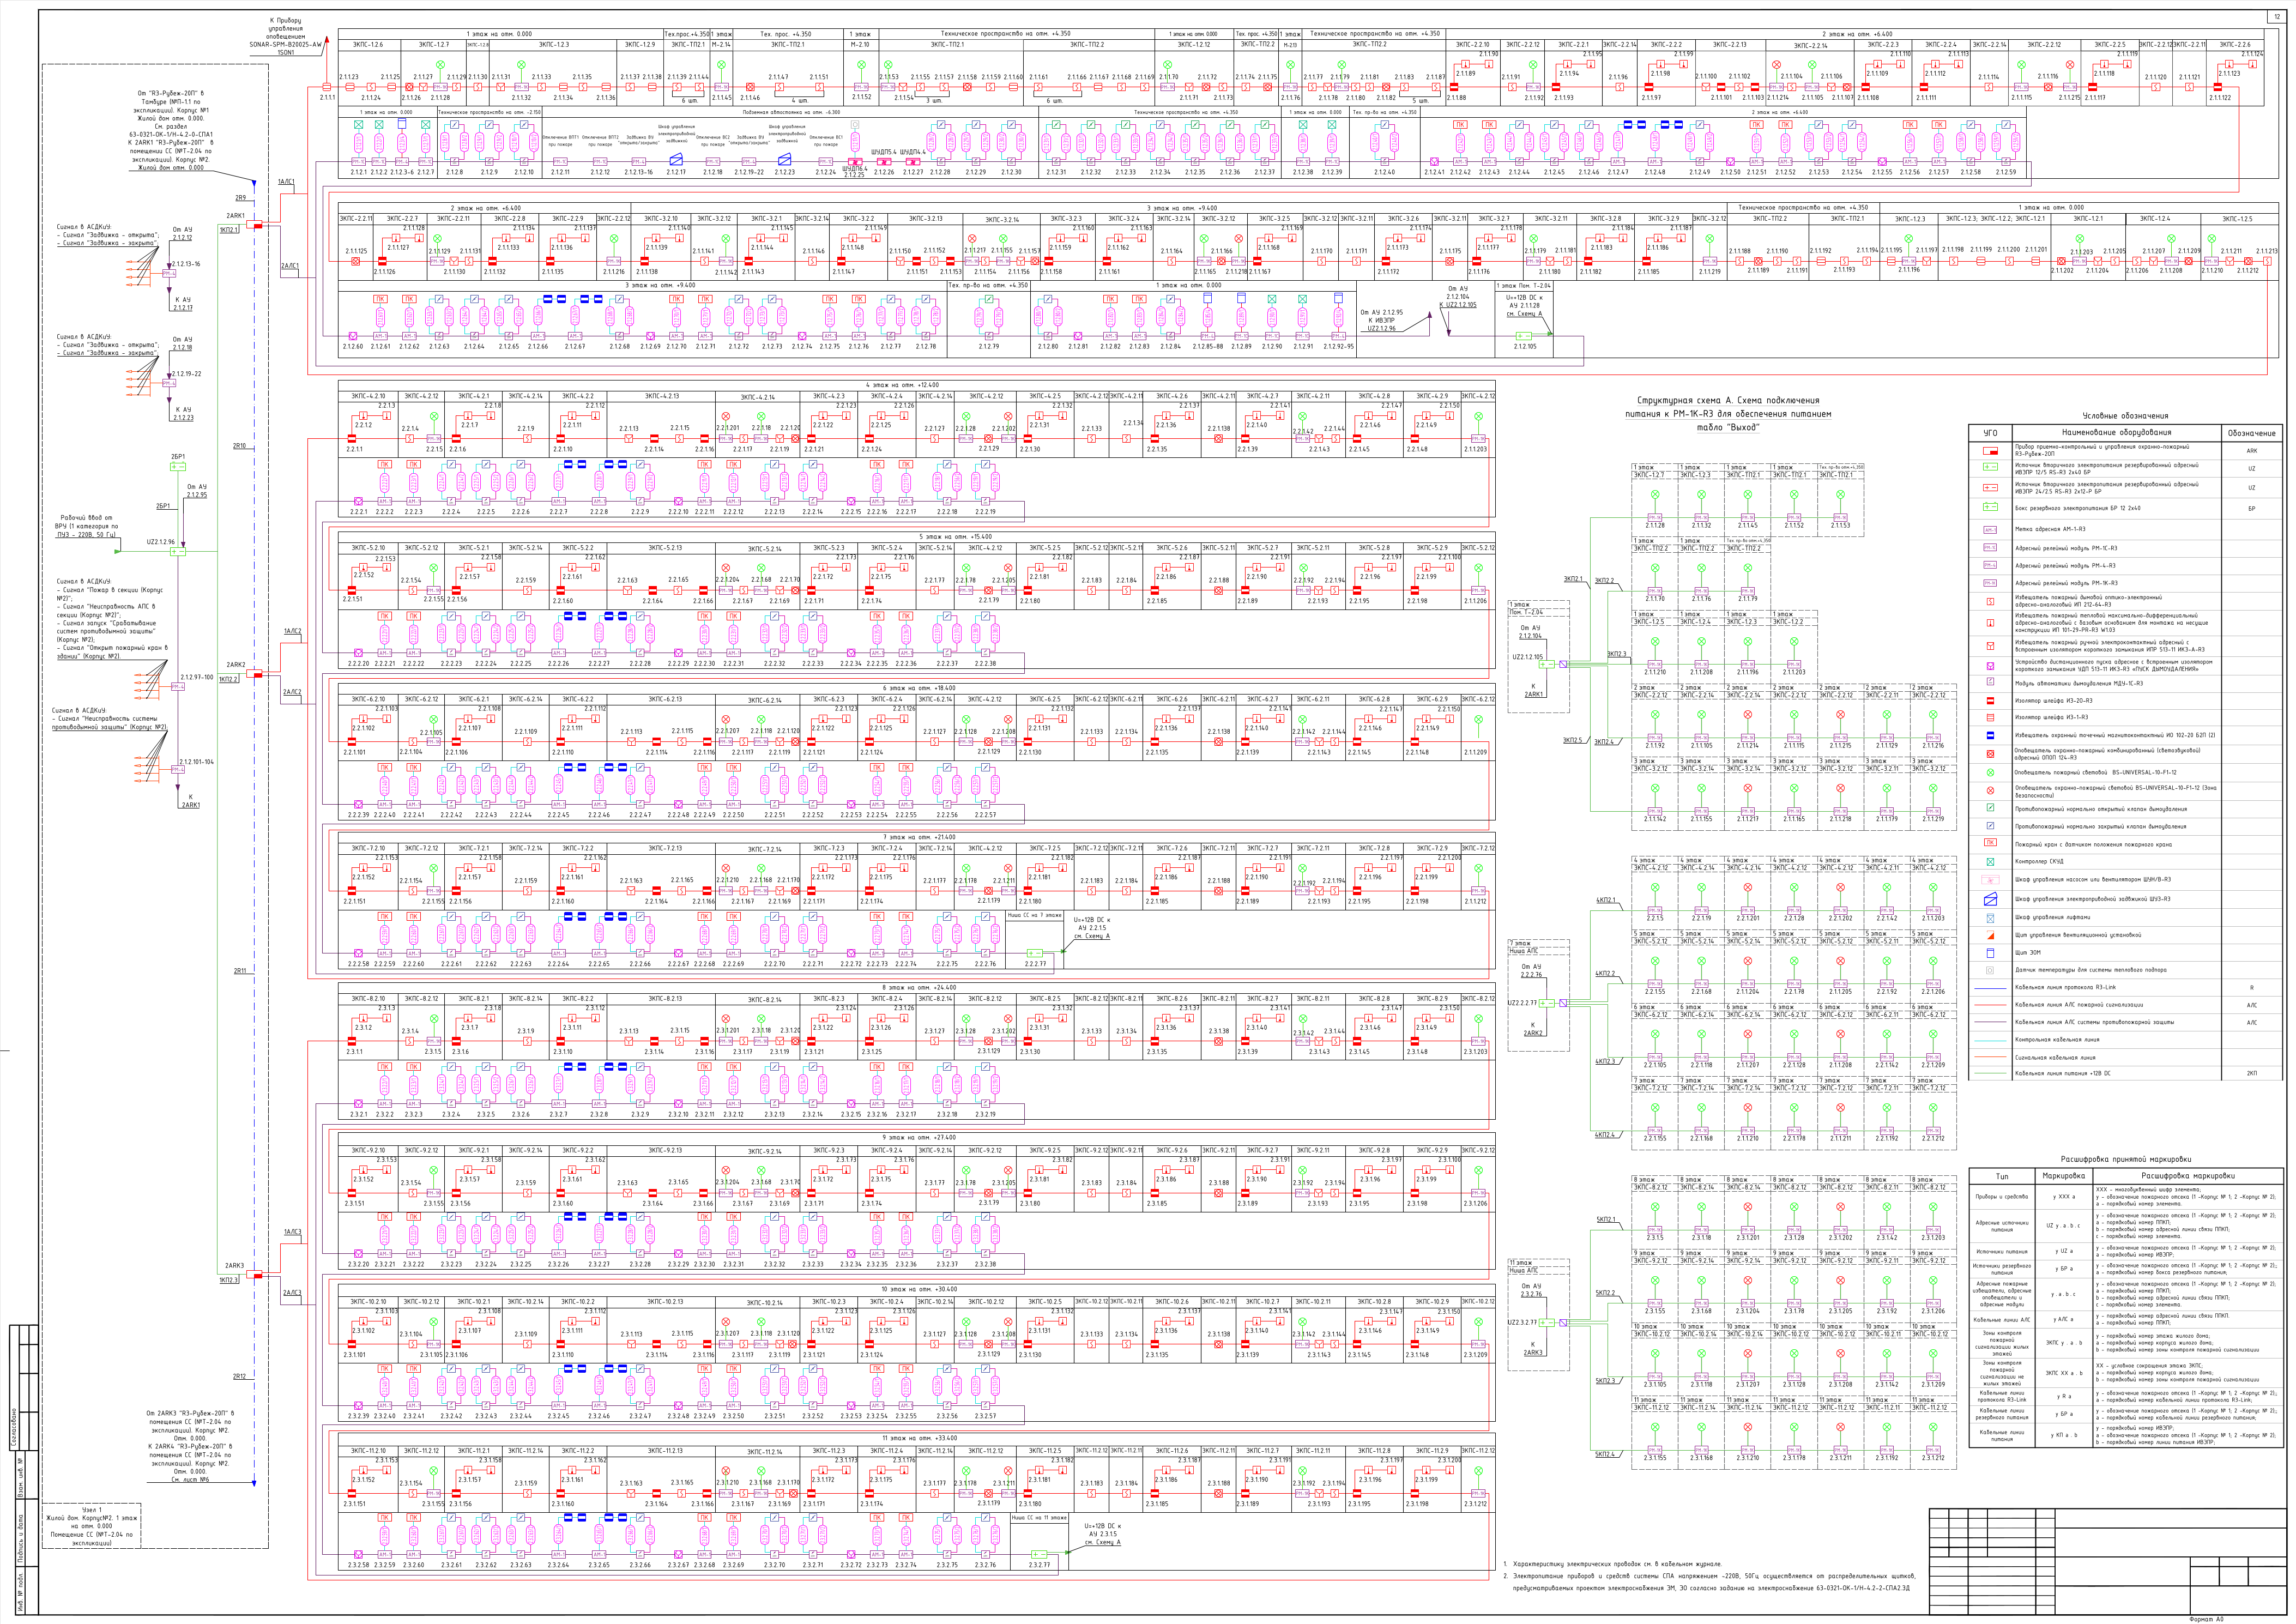Click the orange ventilation control board legend symbol
Viewport: 2296px width, 1624px height.
1990,935
